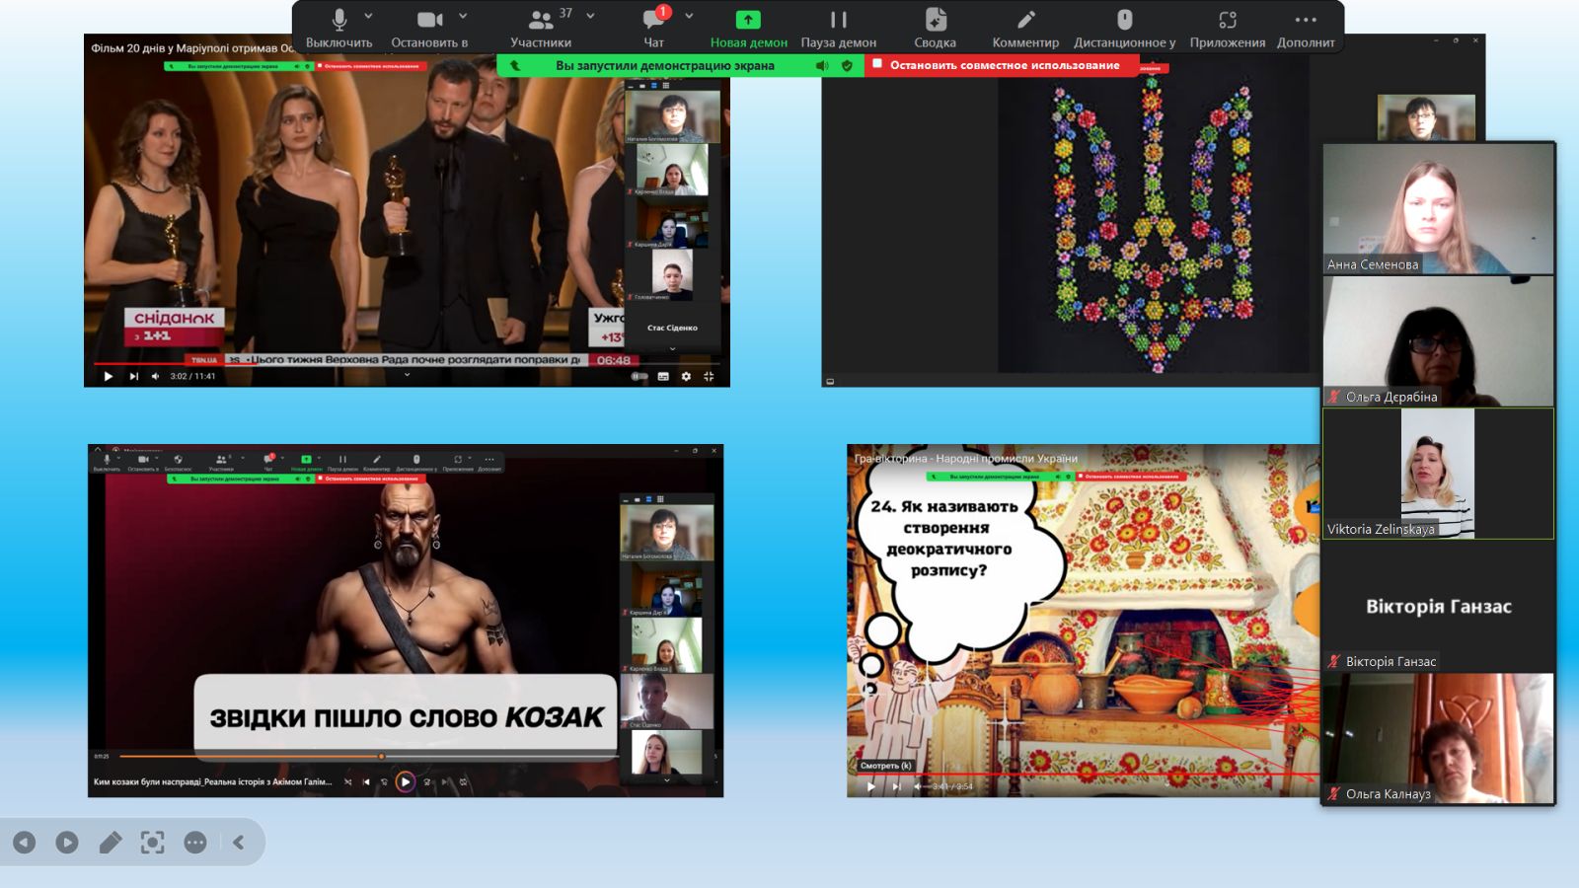Toggle the speaker icon in green share bar
The image size is (1579, 888).
[822, 65]
